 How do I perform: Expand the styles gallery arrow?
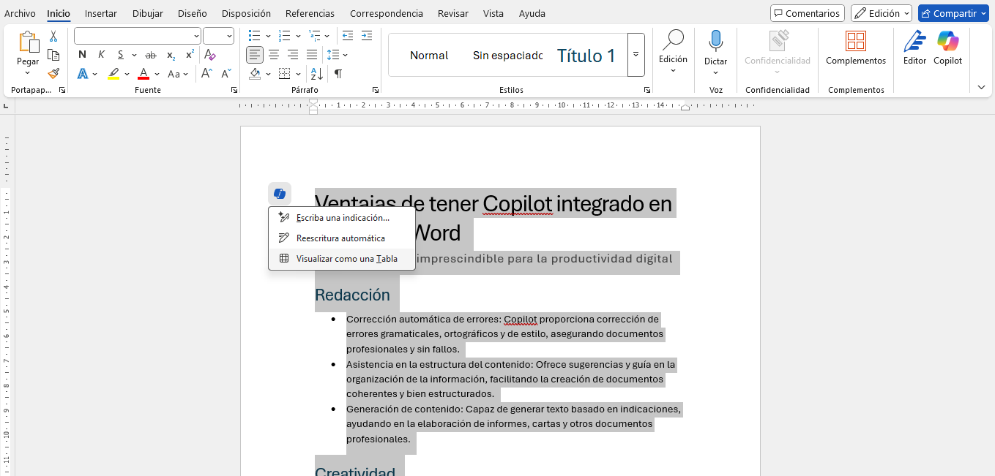(x=636, y=55)
